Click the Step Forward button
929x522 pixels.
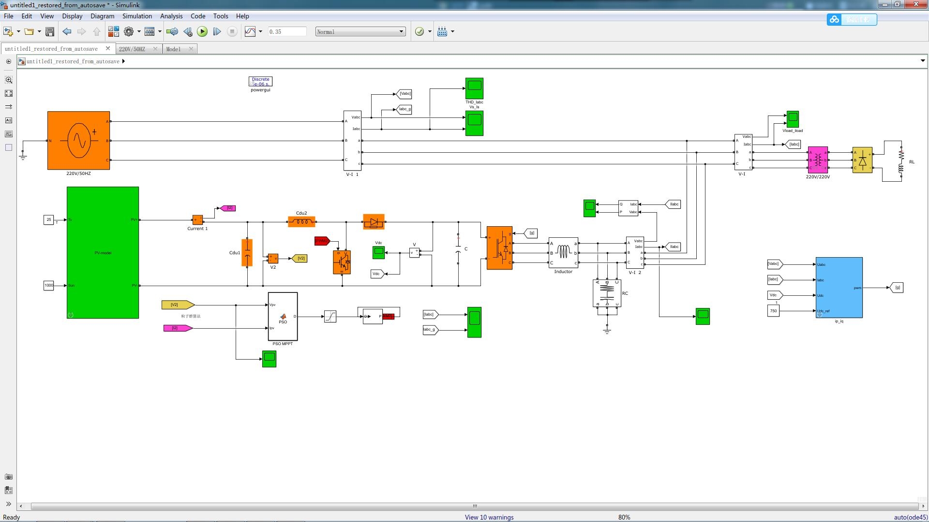tap(217, 31)
